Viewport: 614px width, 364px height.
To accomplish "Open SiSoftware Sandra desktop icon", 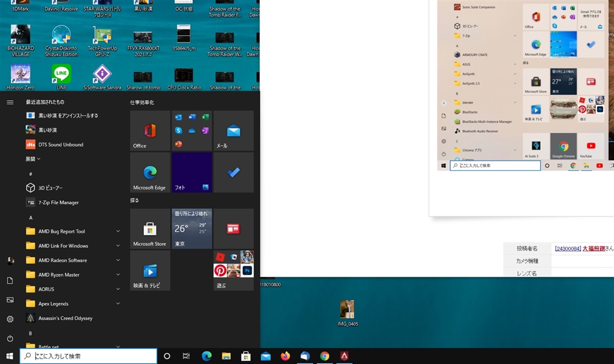I will click(x=102, y=77).
